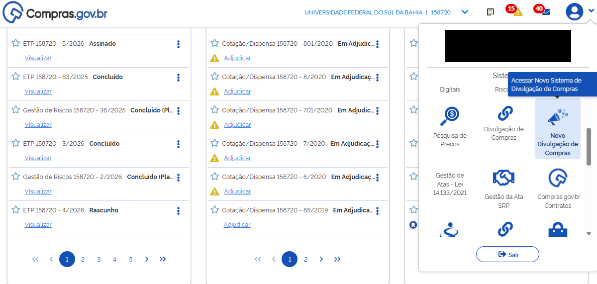Open three-dot menu for Cotação/Dispensa 158720 - 7/2020
This screenshot has height=284, width=597.
point(378,144)
